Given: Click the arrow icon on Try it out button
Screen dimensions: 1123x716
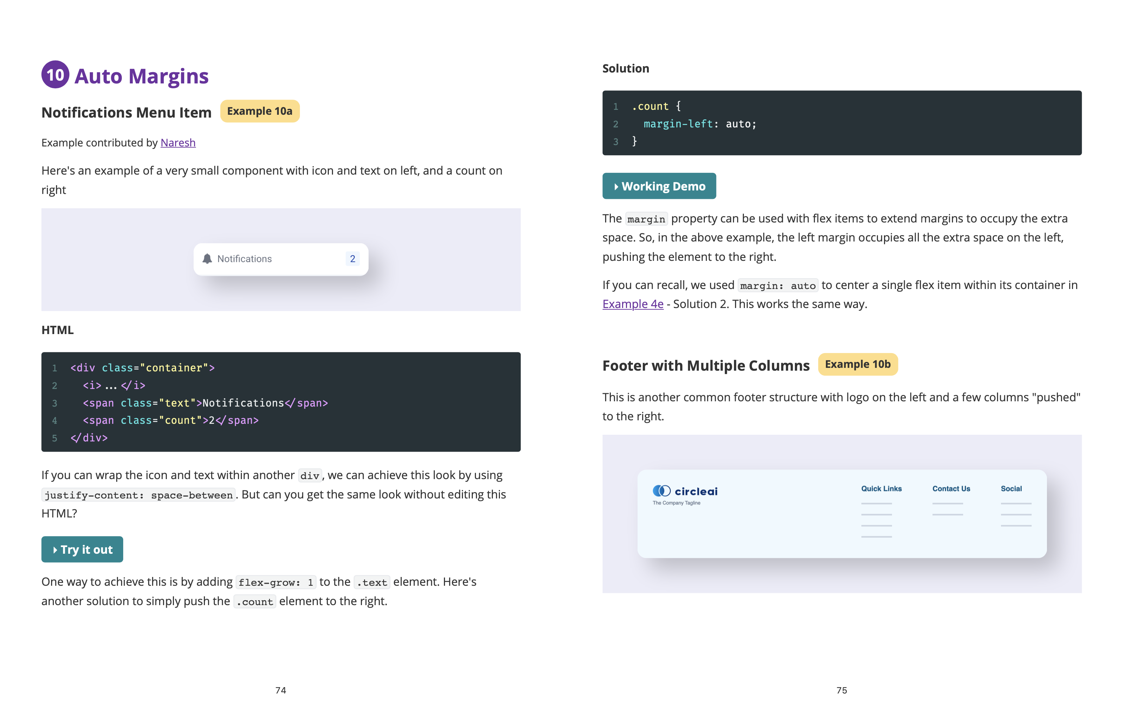Looking at the screenshot, I should [x=55, y=550].
